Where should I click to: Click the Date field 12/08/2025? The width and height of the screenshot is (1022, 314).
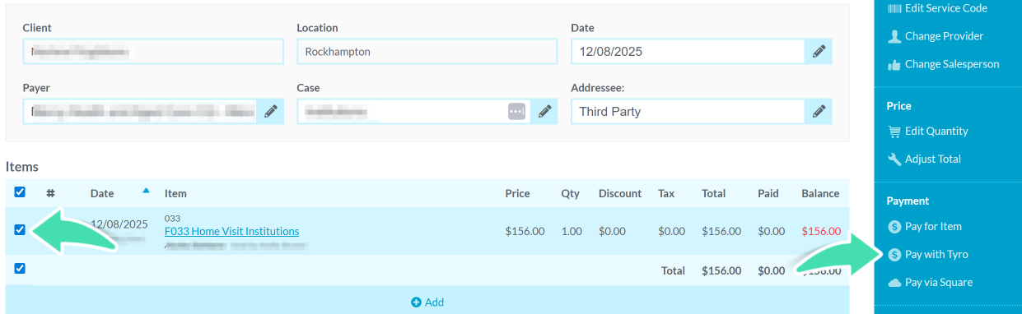(x=688, y=52)
